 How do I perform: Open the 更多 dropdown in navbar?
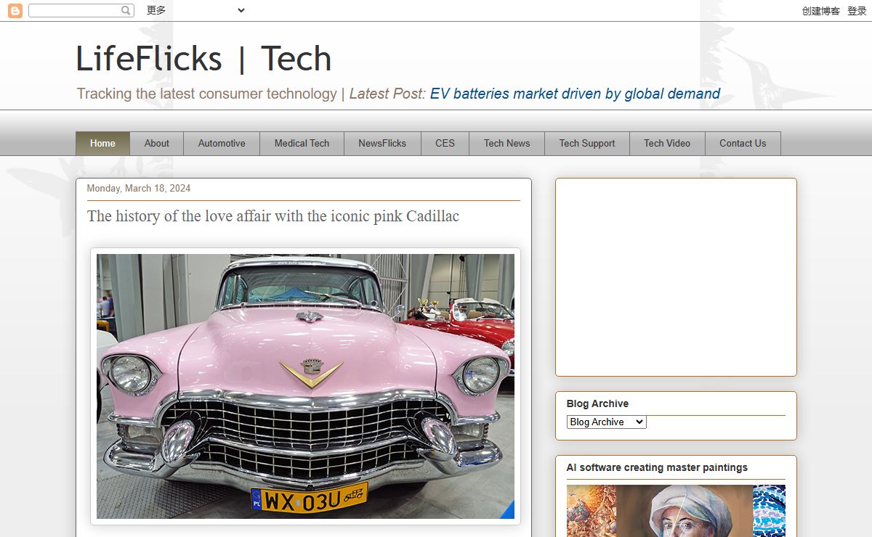tap(195, 10)
